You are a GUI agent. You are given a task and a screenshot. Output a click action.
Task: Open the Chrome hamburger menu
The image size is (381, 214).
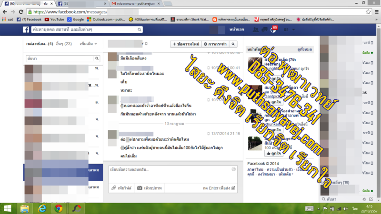[377, 11]
